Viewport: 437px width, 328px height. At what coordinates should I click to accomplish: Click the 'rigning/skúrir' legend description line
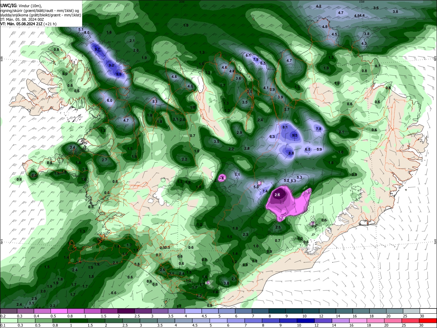40,11
